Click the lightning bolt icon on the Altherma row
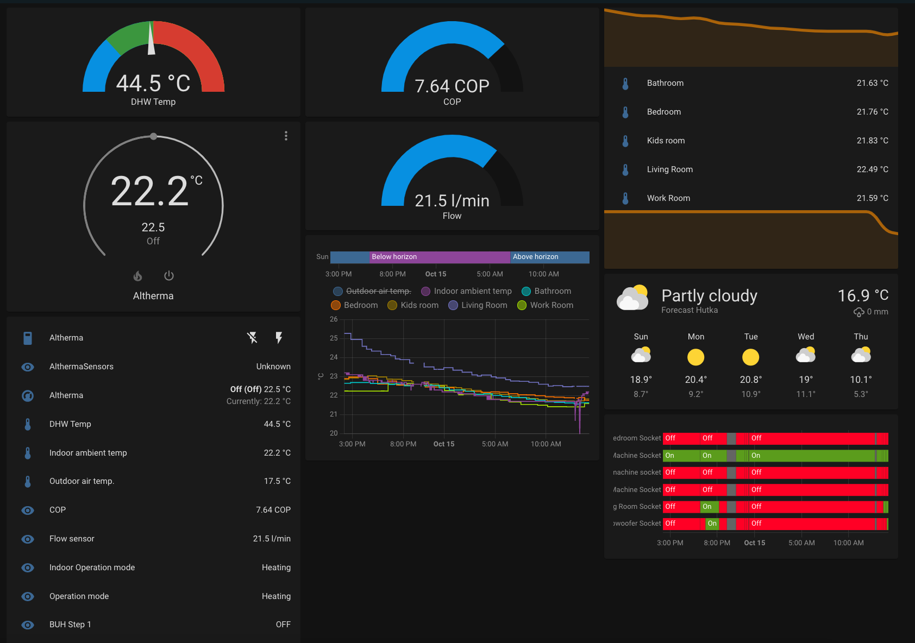 [x=279, y=338]
